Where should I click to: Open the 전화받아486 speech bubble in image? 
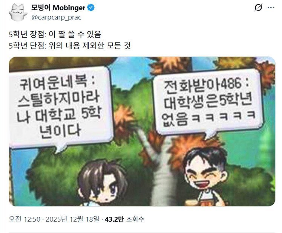click(208, 103)
